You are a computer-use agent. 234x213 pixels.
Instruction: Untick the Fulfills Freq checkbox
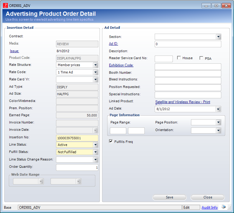111,141
